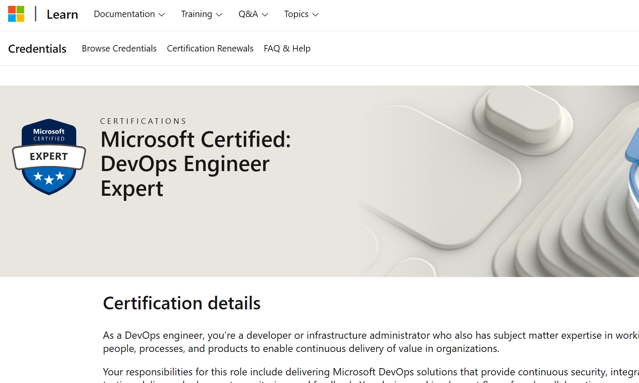Click the three stars on the badge
639x383 pixels.
pyautogui.click(x=49, y=177)
